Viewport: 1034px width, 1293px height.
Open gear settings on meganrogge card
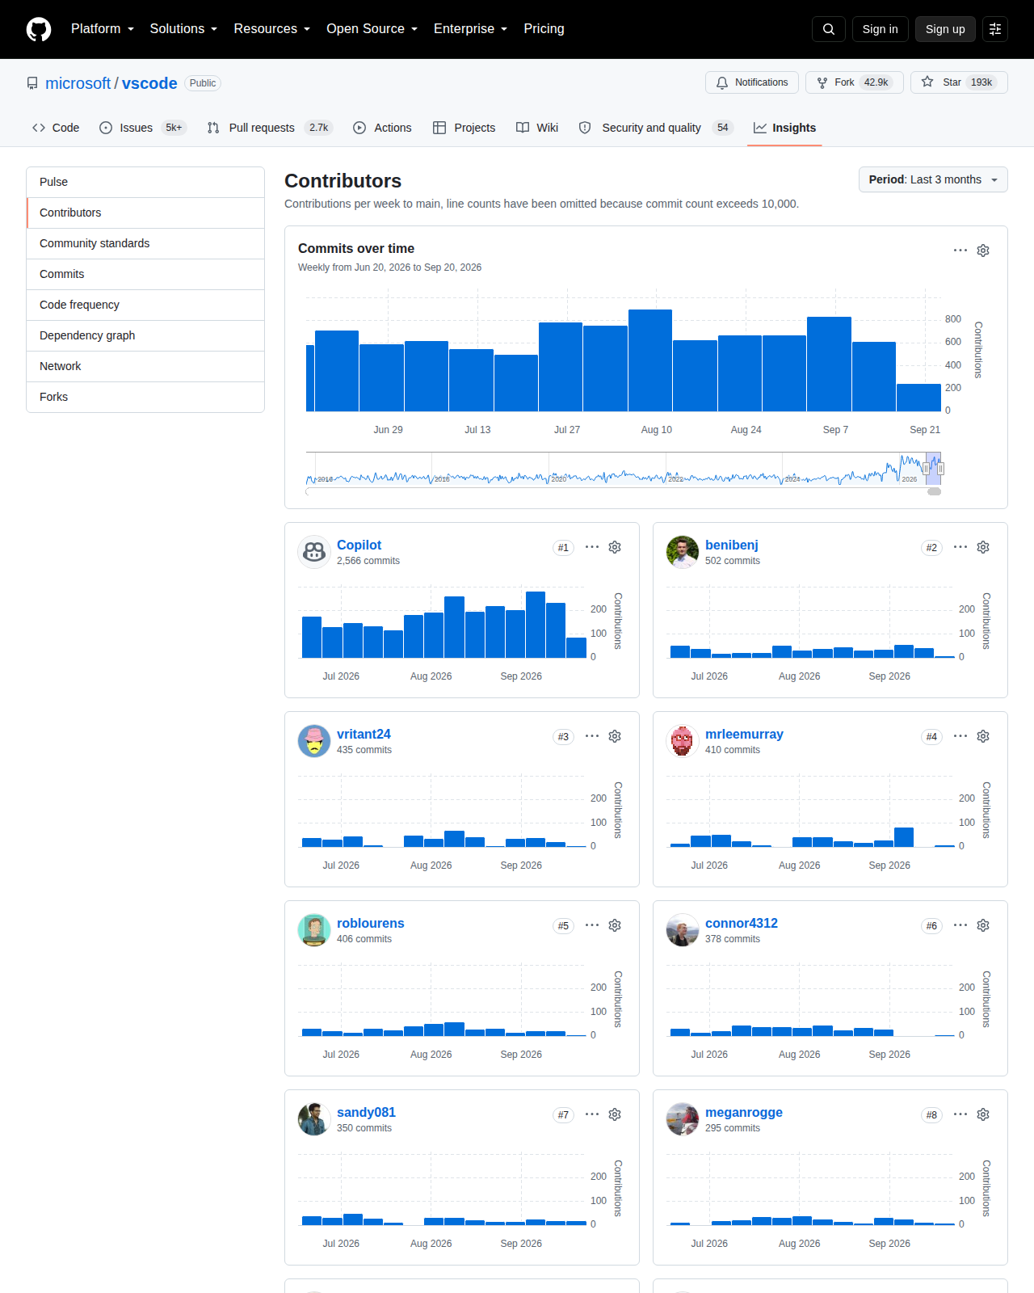983,1114
